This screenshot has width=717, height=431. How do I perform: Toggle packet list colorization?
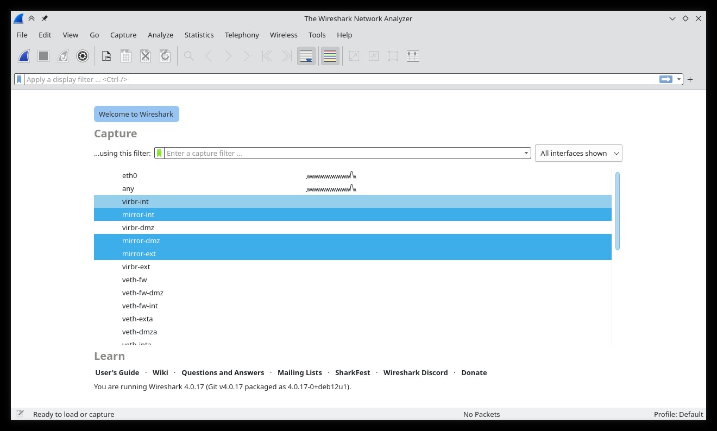(330, 56)
